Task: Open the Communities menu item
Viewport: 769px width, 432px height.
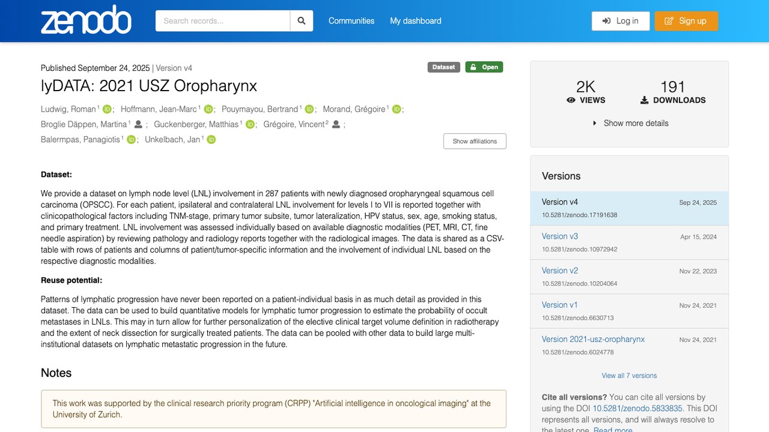Action: click(351, 21)
